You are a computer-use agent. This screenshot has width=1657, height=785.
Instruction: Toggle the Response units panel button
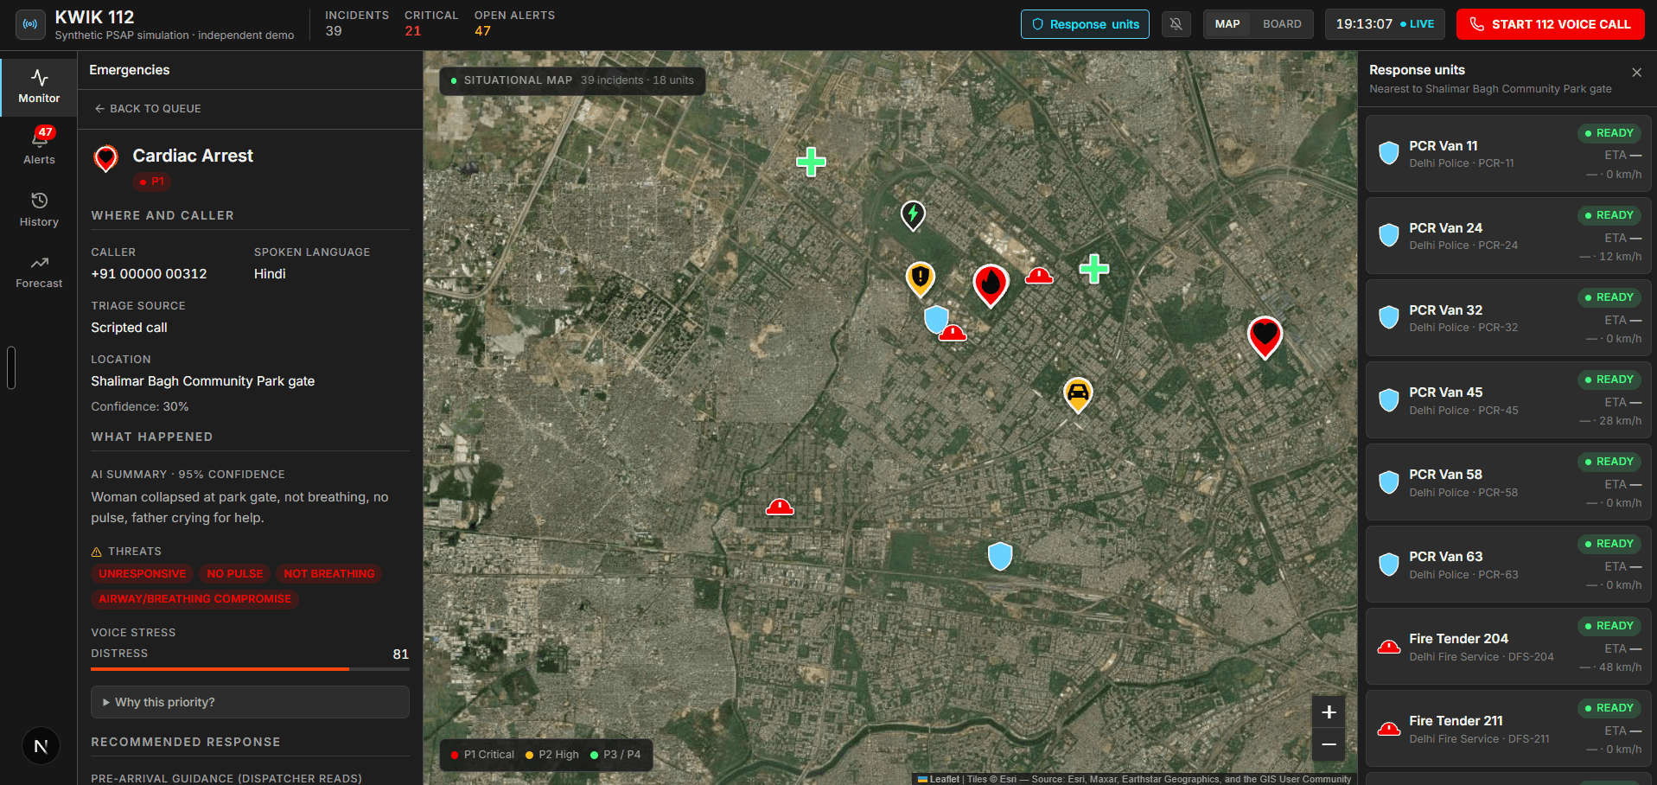1085,24
